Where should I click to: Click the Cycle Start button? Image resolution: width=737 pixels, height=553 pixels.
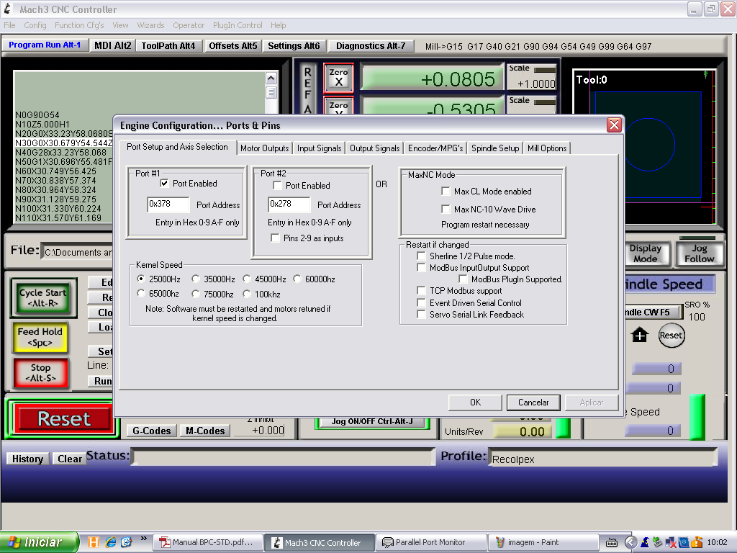(x=42, y=297)
